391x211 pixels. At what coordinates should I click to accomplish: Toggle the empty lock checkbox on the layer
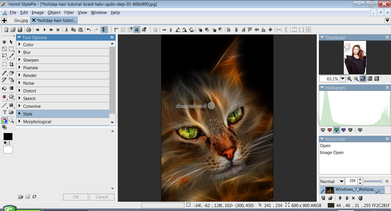382,191
